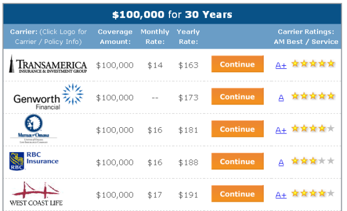Open RBC Insurance's A rating link
The width and height of the screenshot is (347, 211).
(281, 162)
